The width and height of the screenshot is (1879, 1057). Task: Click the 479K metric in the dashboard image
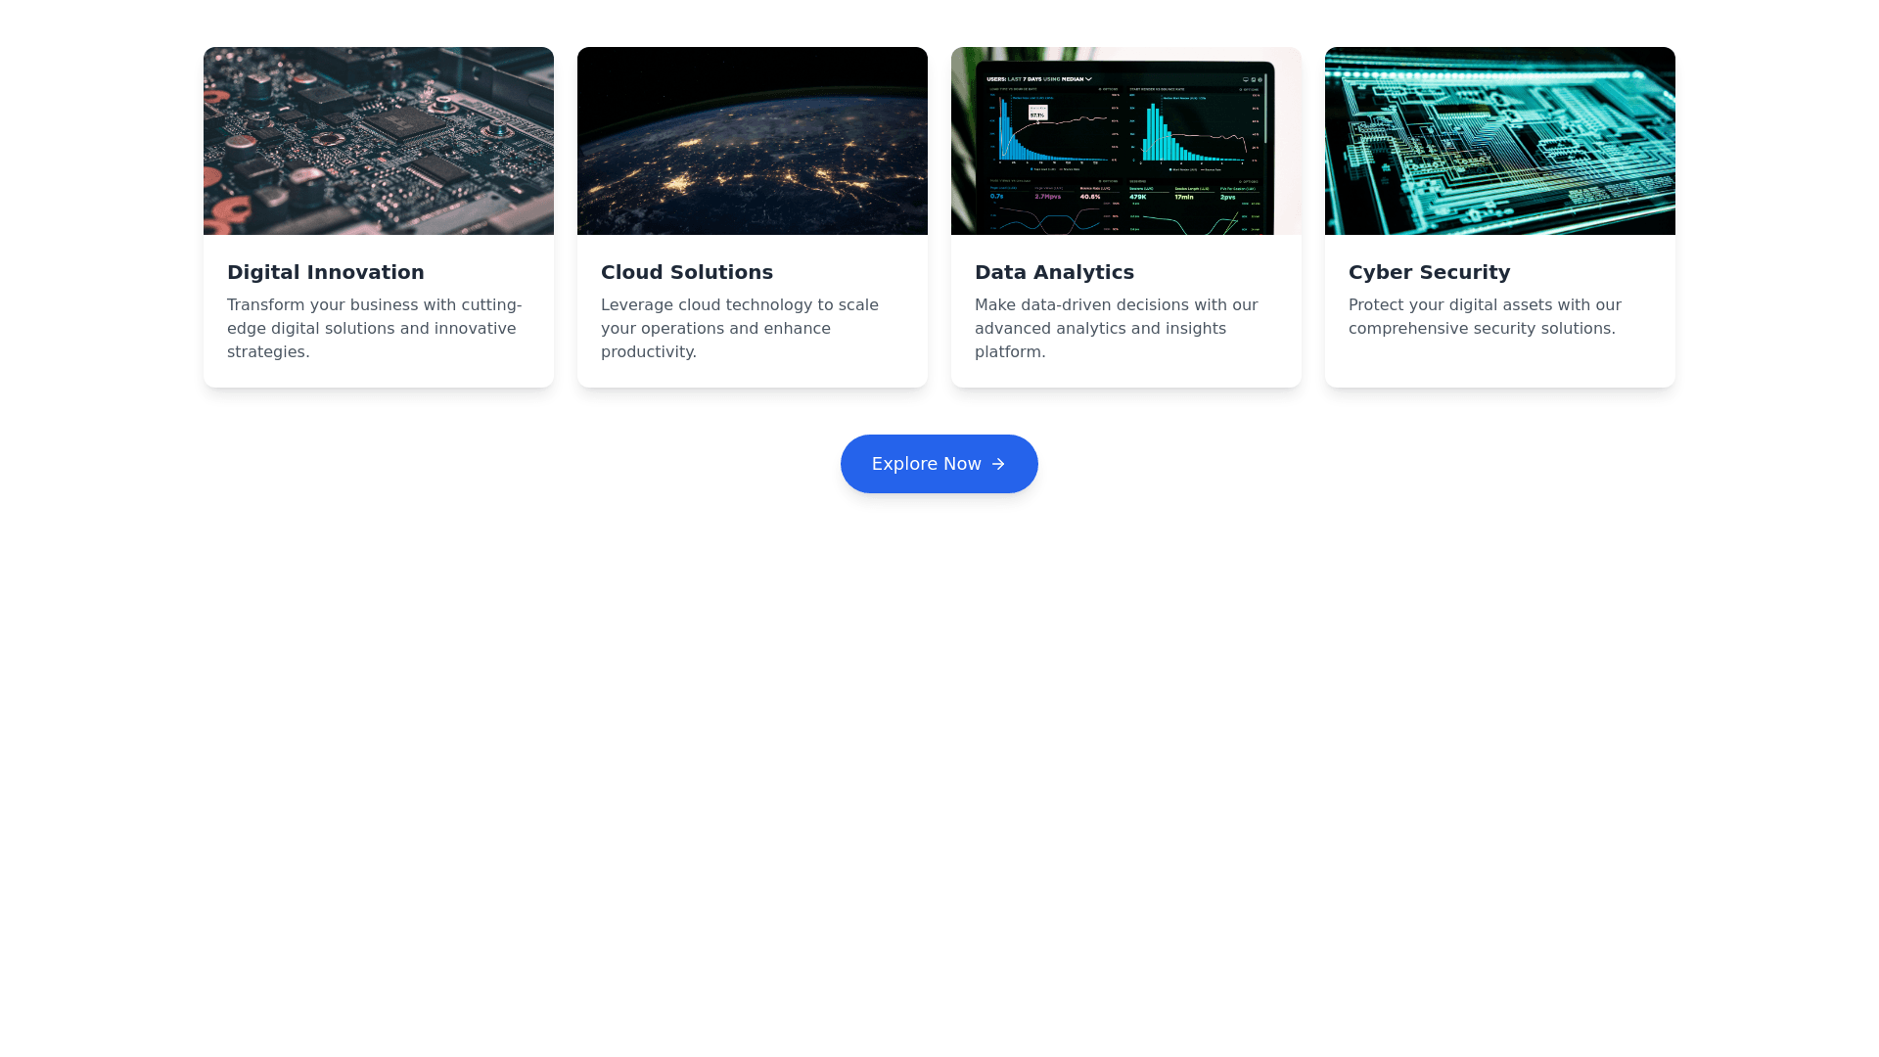click(x=1138, y=197)
